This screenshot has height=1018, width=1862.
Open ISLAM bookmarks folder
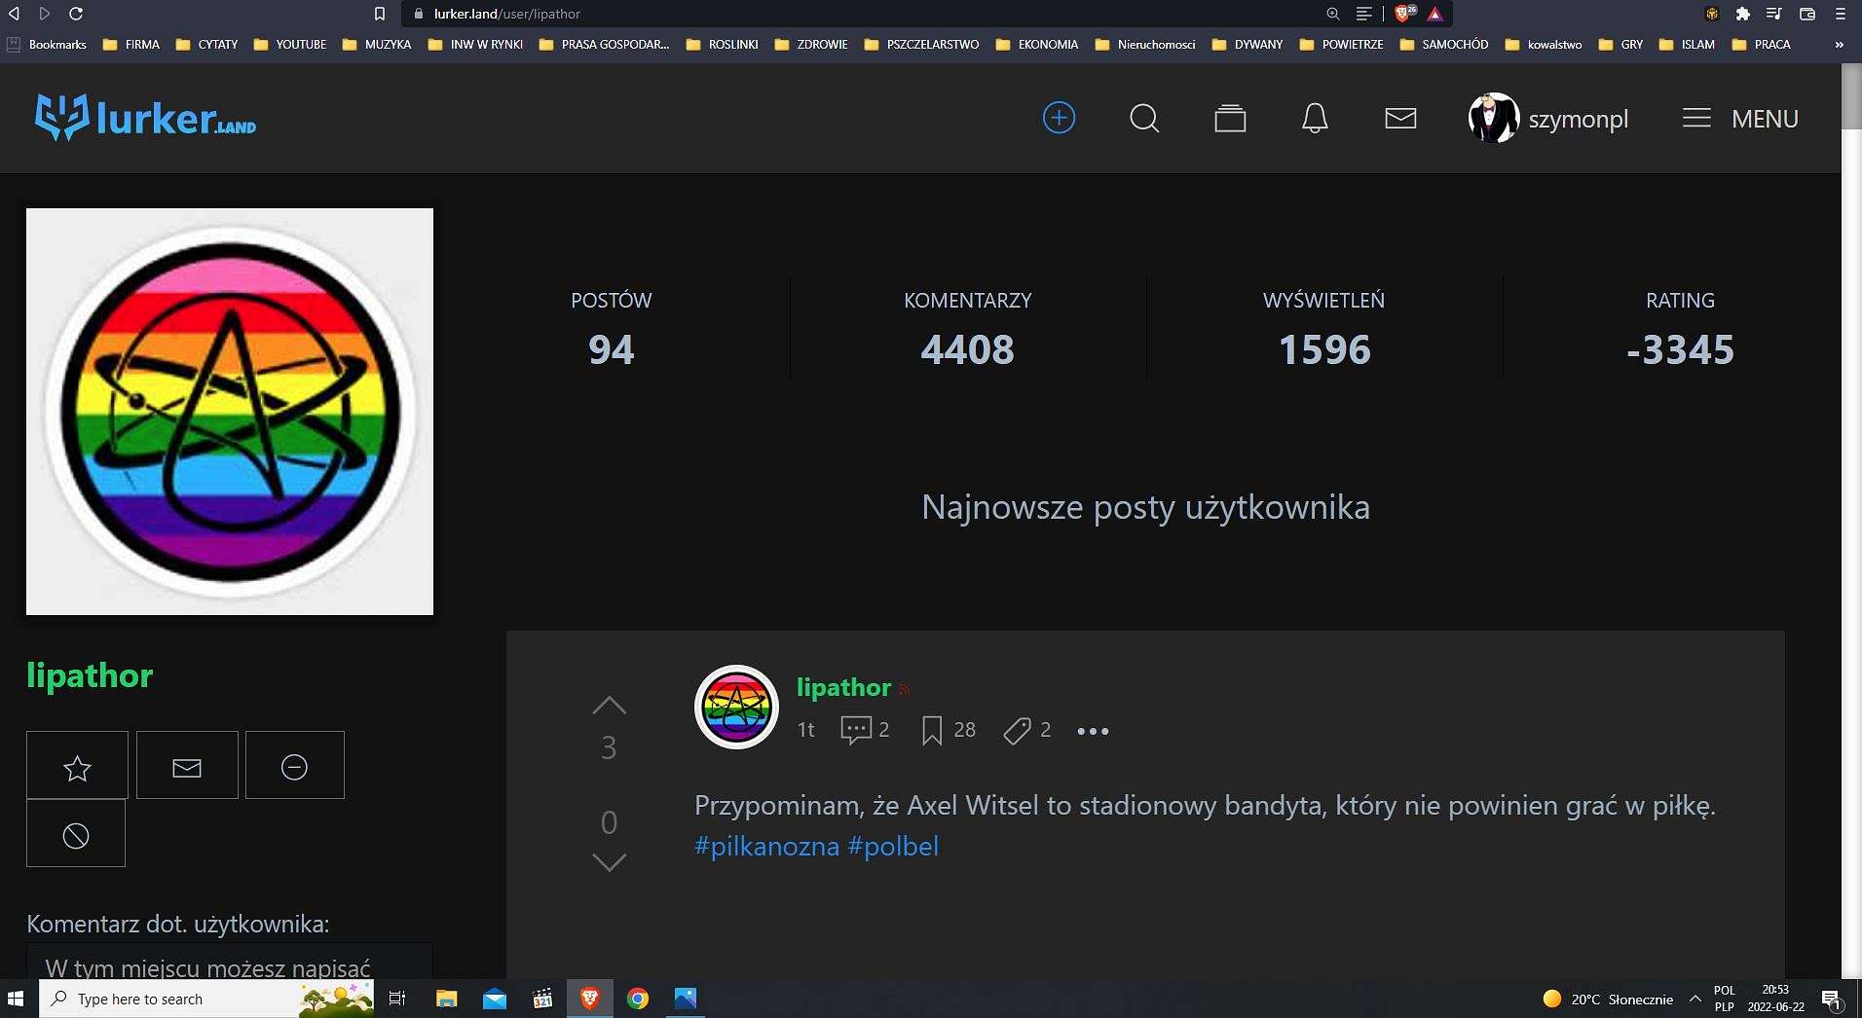pos(1687,44)
